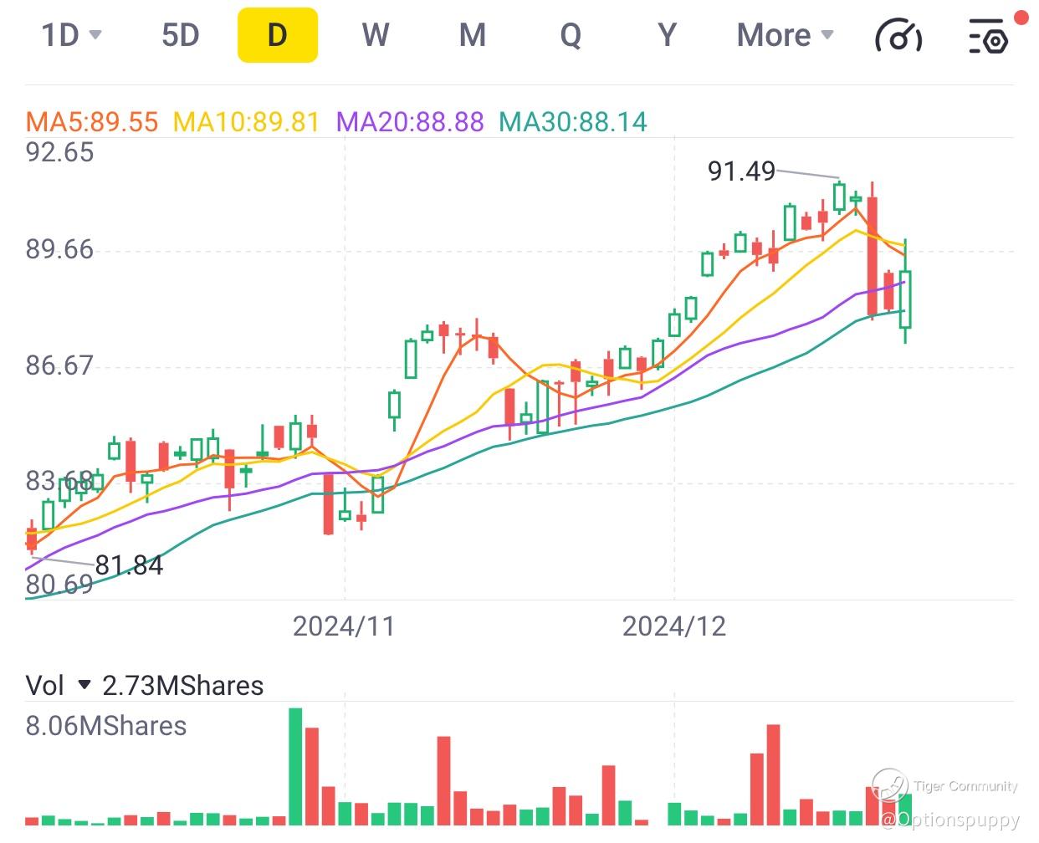The height and width of the screenshot is (843, 1039).
Task: Open the 1D timeframe dropdown
Action: point(71,35)
